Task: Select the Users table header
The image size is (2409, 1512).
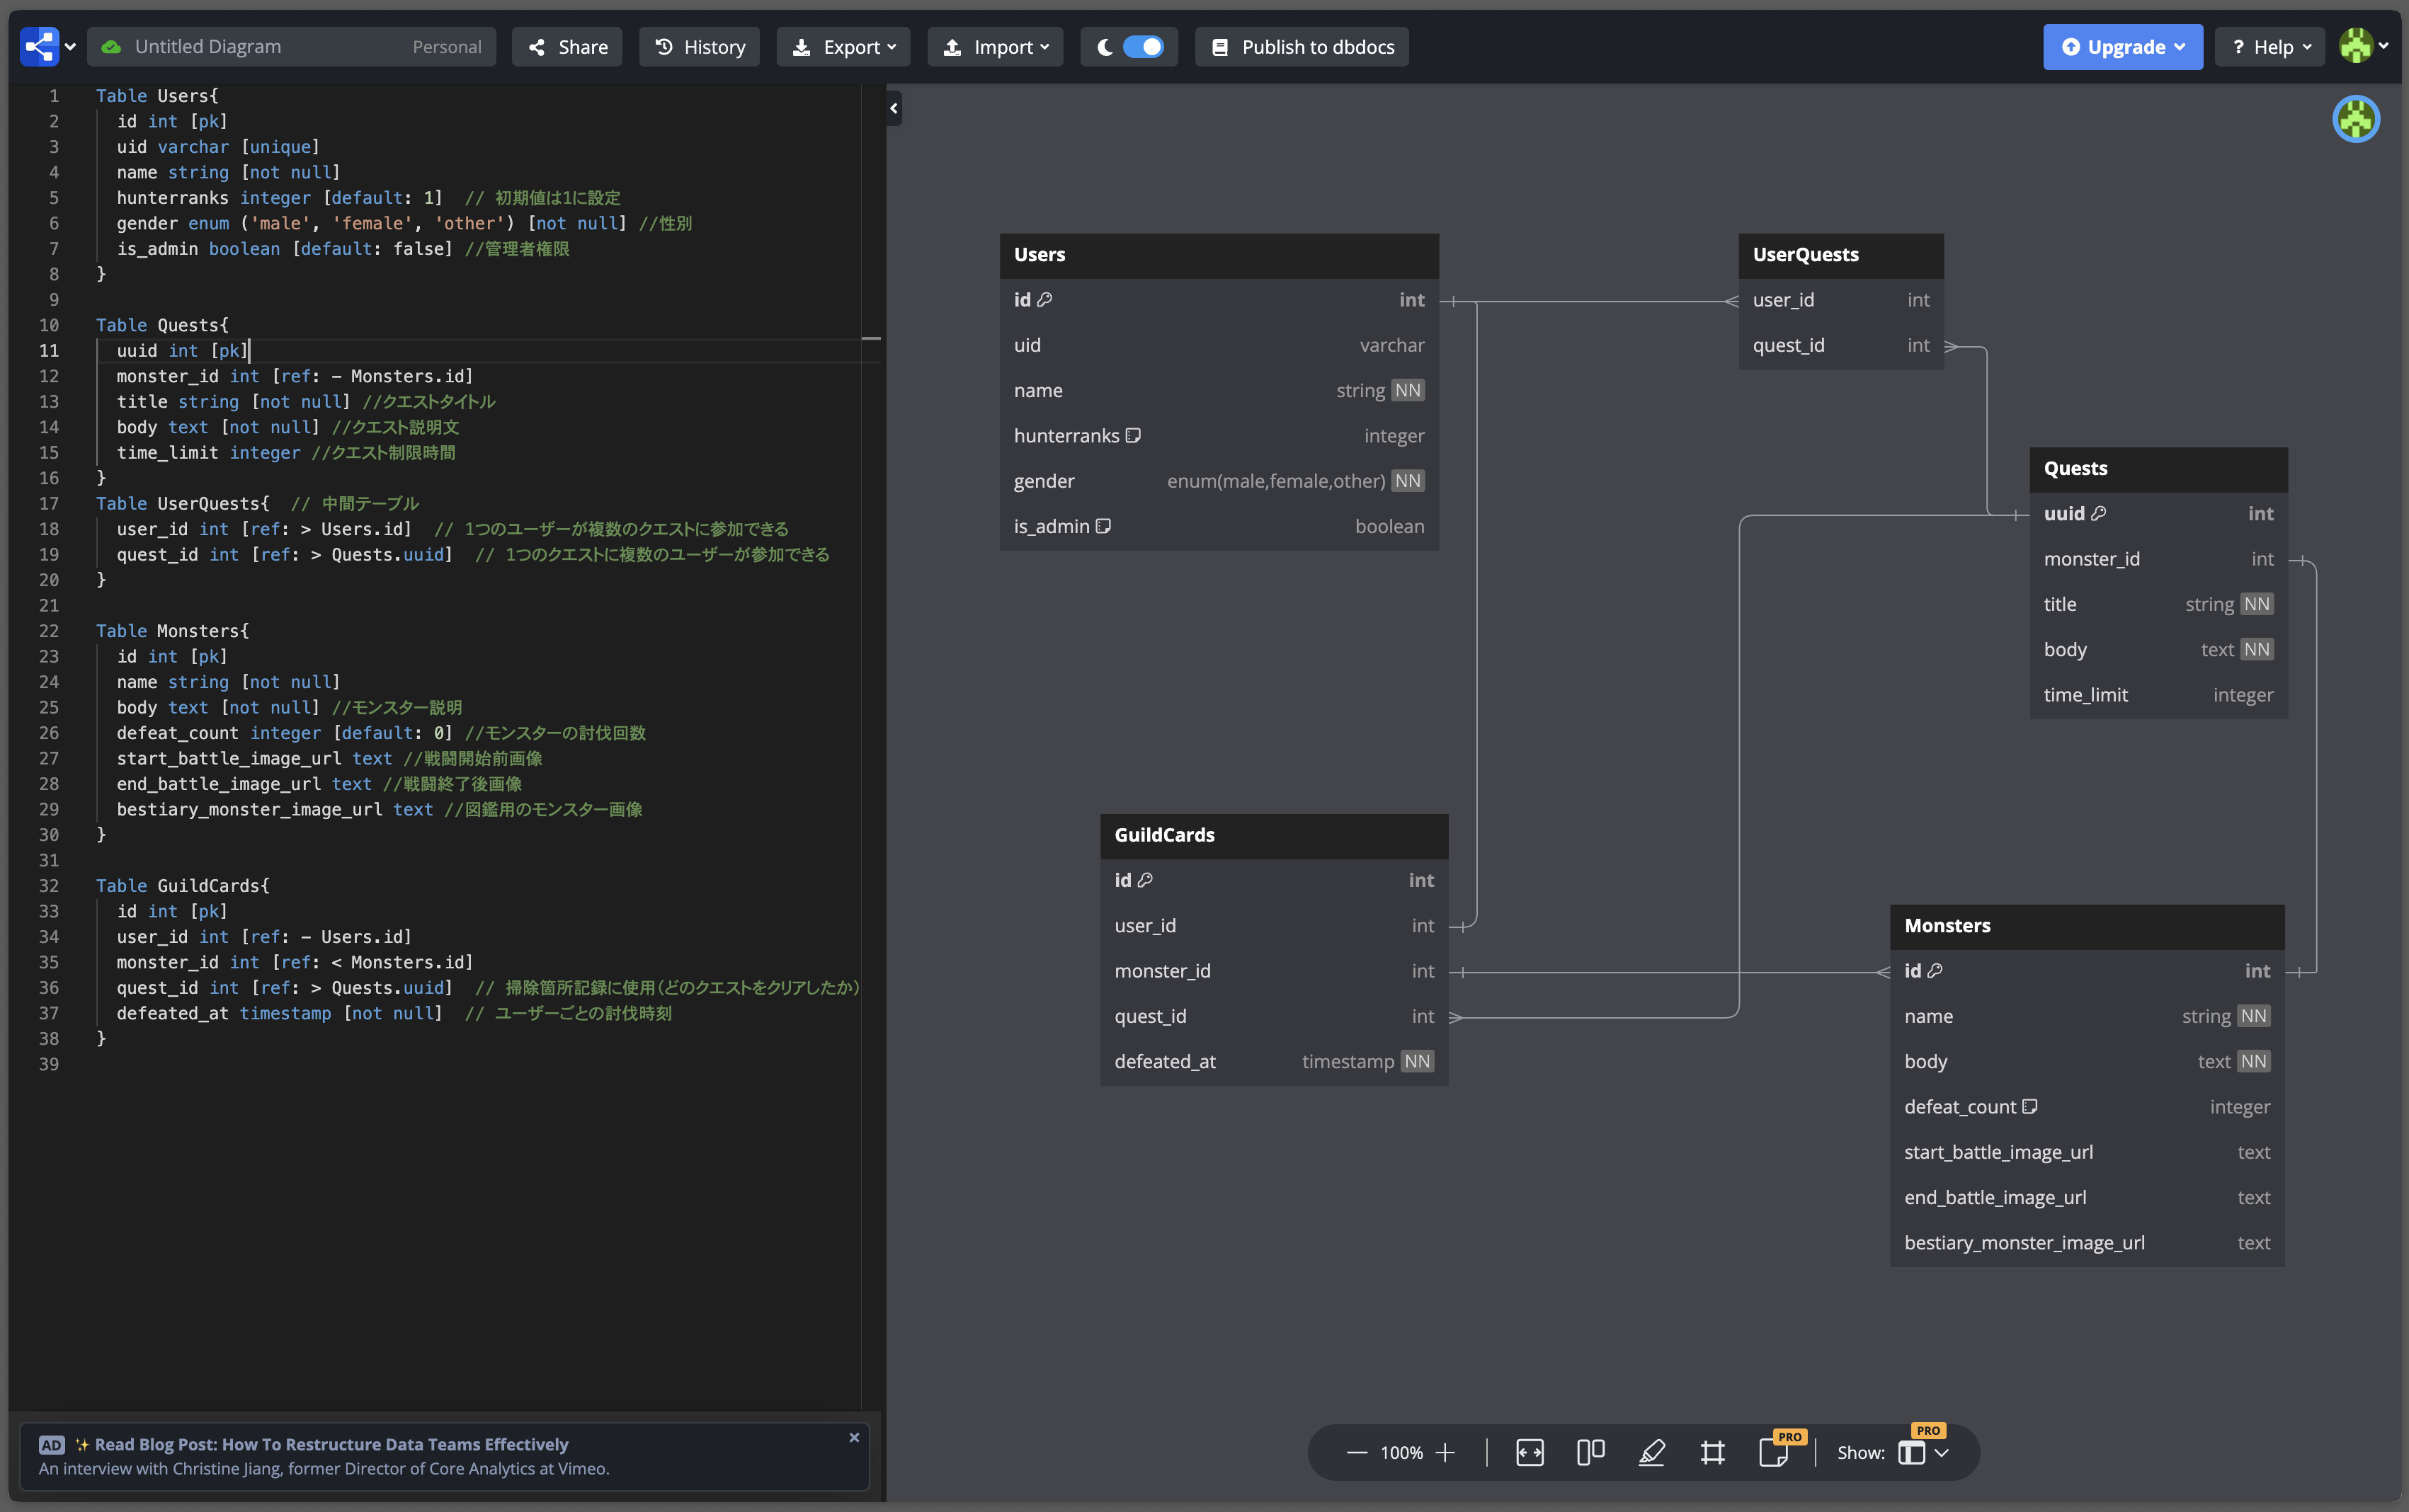Action: coord(1219,255)
